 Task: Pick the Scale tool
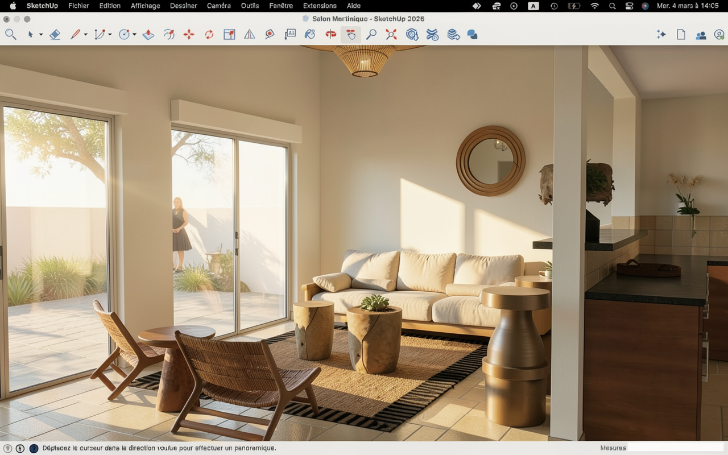click(229, 35)
